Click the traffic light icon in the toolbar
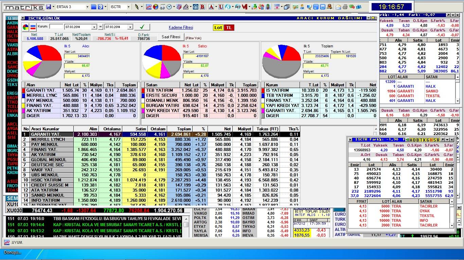The image size is (464, 260). tap(268, 7)
